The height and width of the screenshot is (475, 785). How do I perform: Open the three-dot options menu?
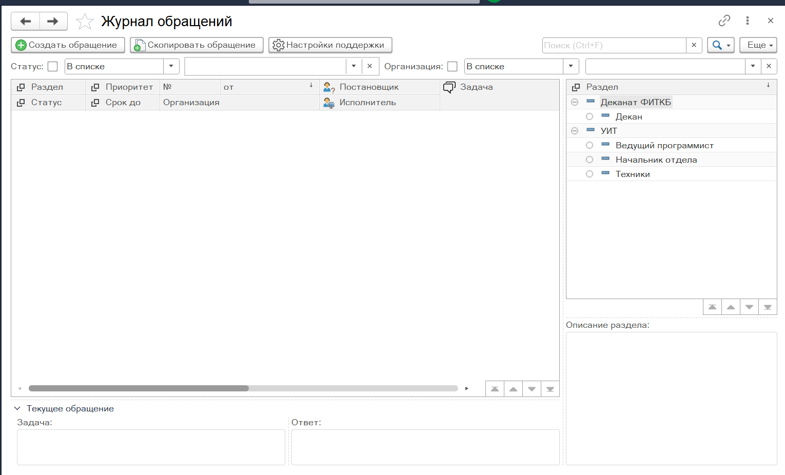(x=747, y=21)
